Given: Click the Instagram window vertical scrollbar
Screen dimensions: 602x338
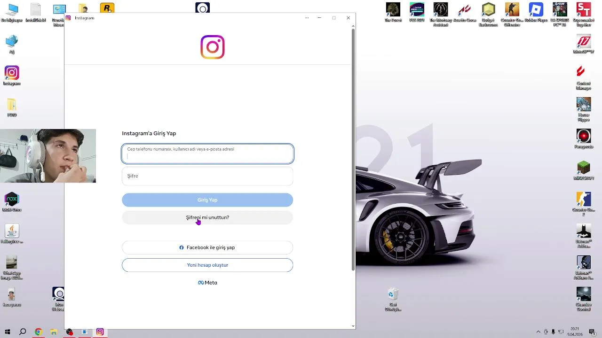Looking at the screenshot, I should [x=353, y=149].
